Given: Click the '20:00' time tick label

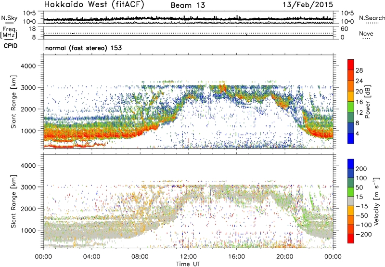Looking at the screenshot, I should pyautogui.click(x=285, y=257).
